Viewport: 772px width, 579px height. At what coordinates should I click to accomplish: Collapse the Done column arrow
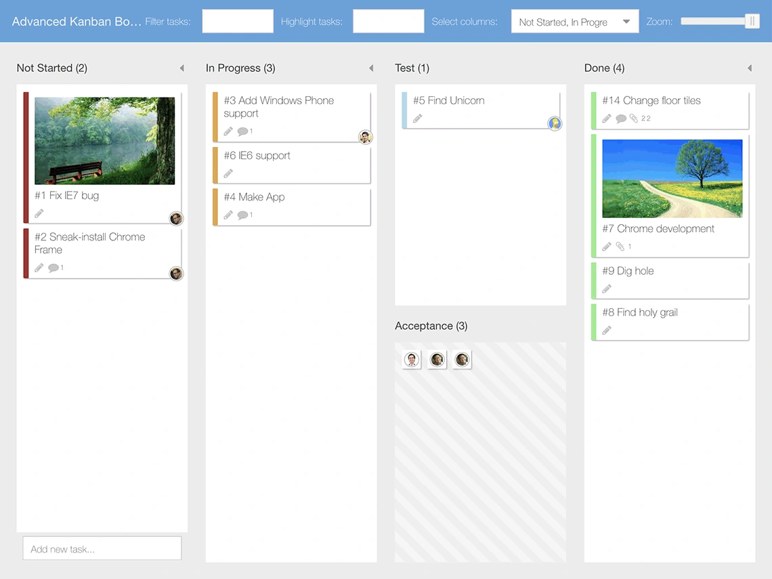(750, 68)
